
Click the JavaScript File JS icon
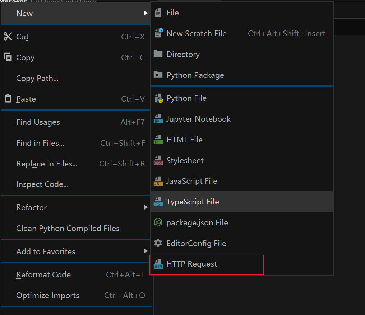pyautogui.click(x=158, y=181)
